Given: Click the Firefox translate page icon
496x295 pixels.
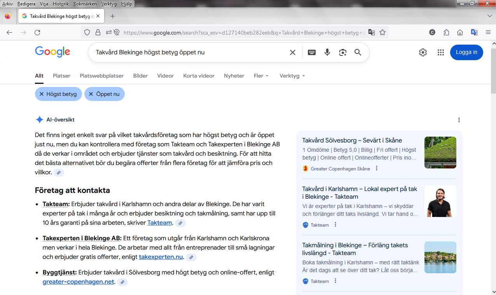Looking at the screenshot, I should point(372,33).
